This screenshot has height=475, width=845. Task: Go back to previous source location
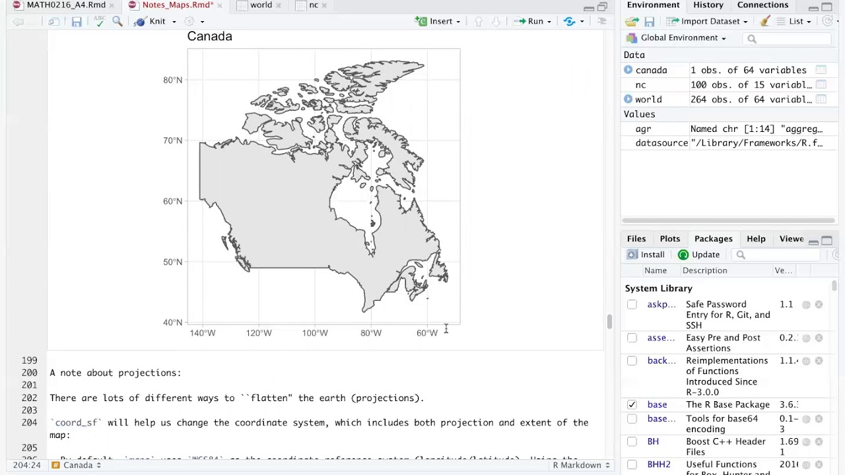coord(18,22)
